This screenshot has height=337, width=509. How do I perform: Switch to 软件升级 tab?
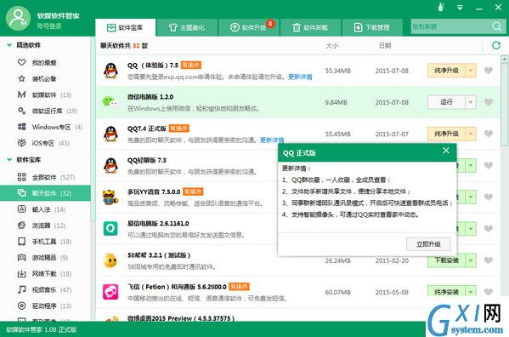click(x=249, y=27)
